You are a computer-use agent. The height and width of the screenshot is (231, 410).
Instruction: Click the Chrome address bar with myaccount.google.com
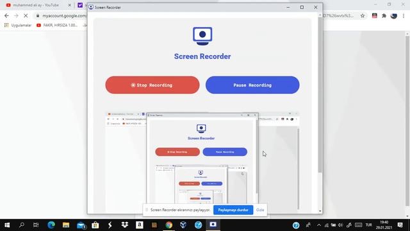(x=64, y=15)
